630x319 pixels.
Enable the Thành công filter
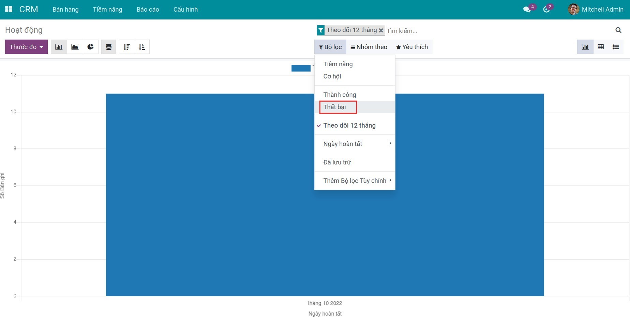(340, 95)
